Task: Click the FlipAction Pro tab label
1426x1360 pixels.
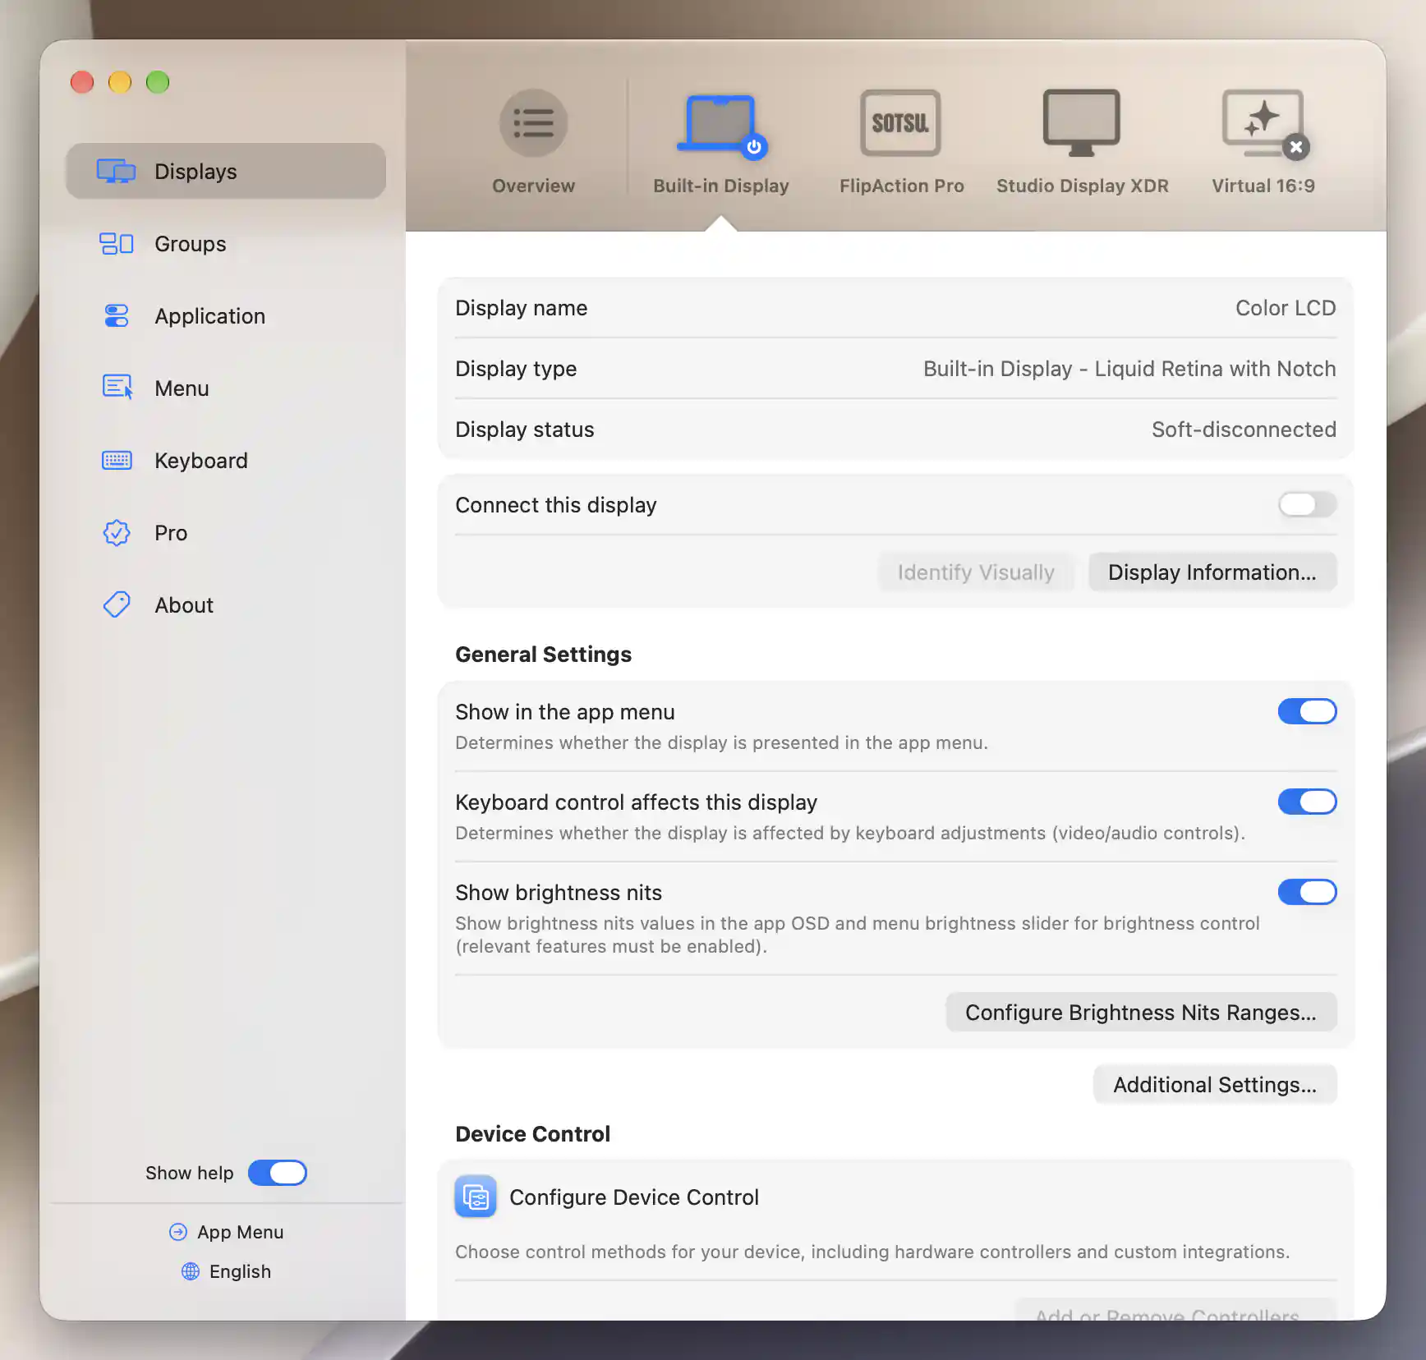Action: 901,186
